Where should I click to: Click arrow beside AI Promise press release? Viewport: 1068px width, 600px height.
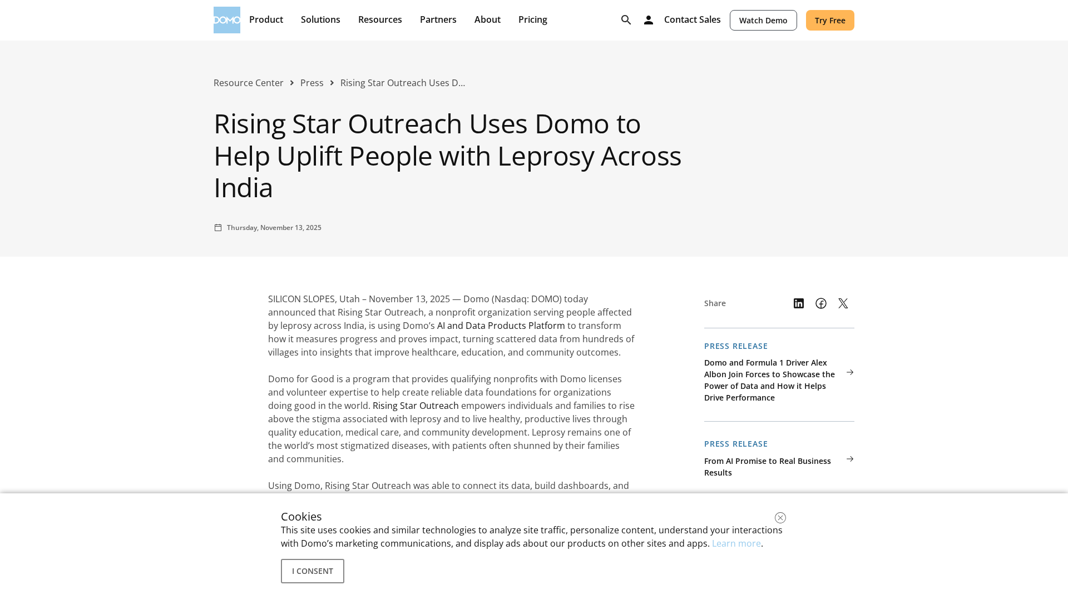point(849,459)
